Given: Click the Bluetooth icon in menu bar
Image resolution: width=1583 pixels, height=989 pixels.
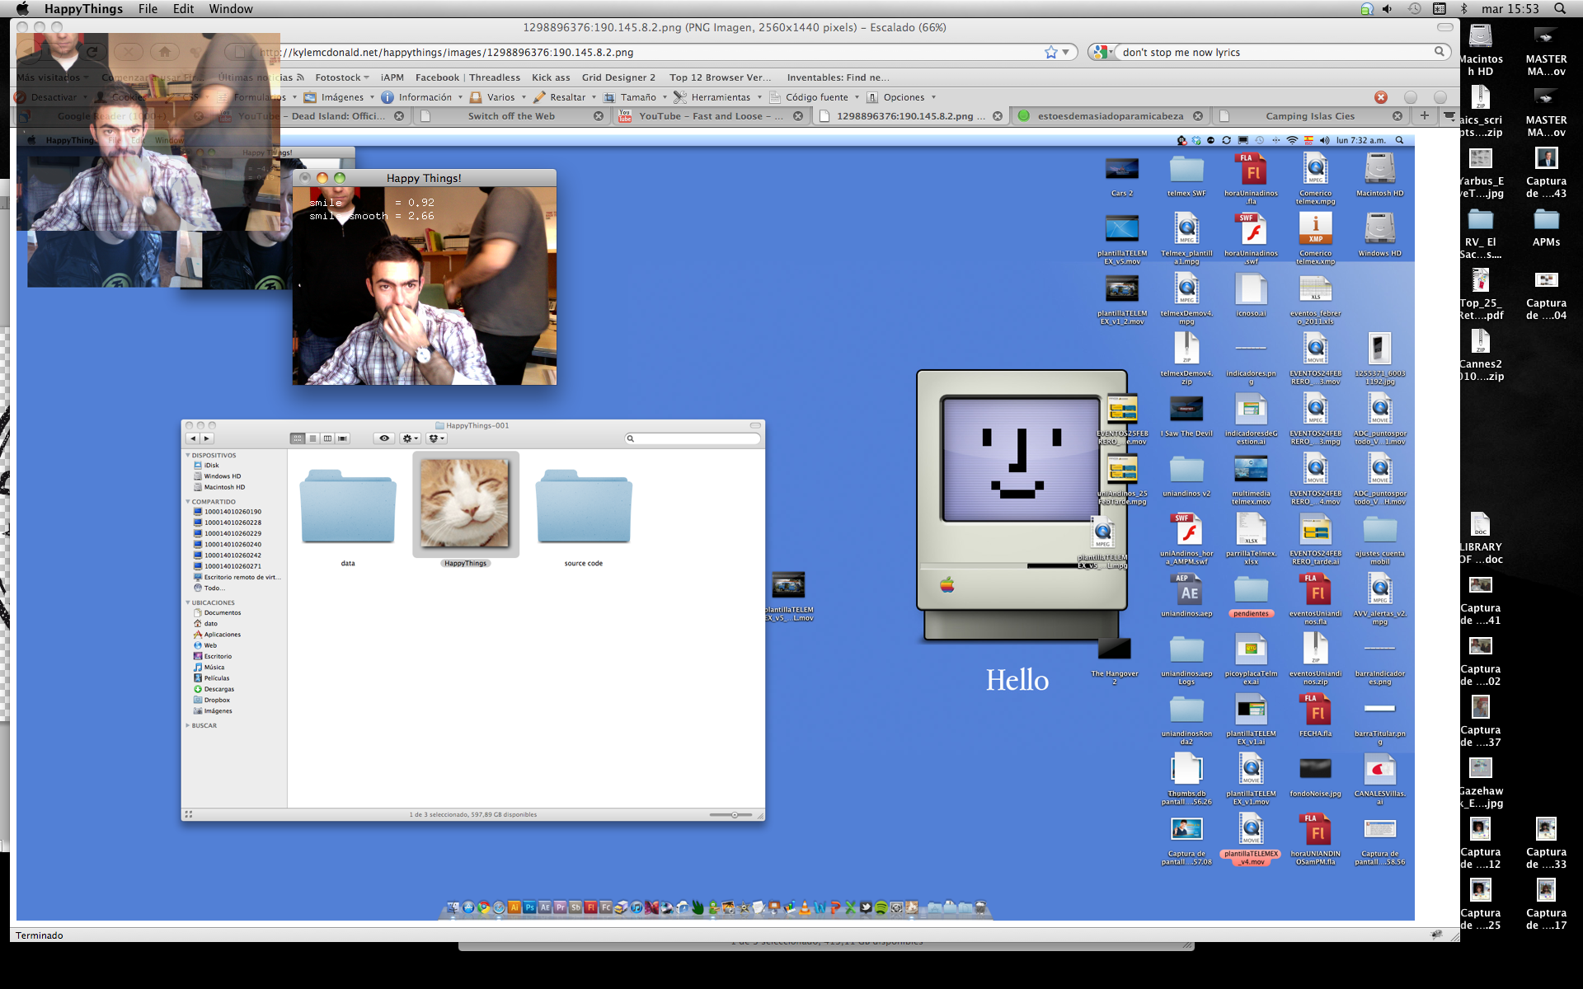Looking at the screenshot, I should (x=1464, y=9).
